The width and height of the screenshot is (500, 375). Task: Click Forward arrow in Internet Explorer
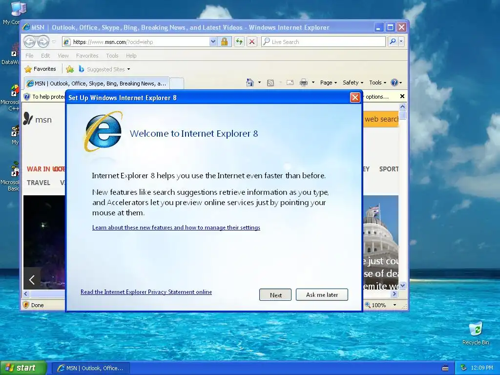(x=43, y=42)
